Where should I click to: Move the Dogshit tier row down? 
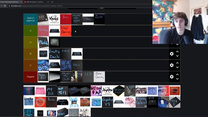pos(177,79)
